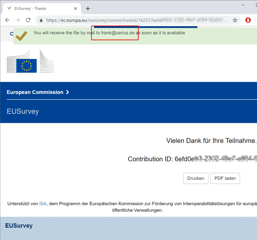This screenshot has width=257, height=240.
Task: Close the EUSurvey - Thanks tab
Action: [x=75, y=9]
